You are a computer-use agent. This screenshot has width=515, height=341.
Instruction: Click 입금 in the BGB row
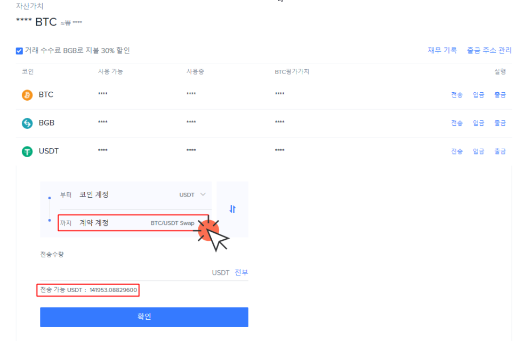click(479, 123)
